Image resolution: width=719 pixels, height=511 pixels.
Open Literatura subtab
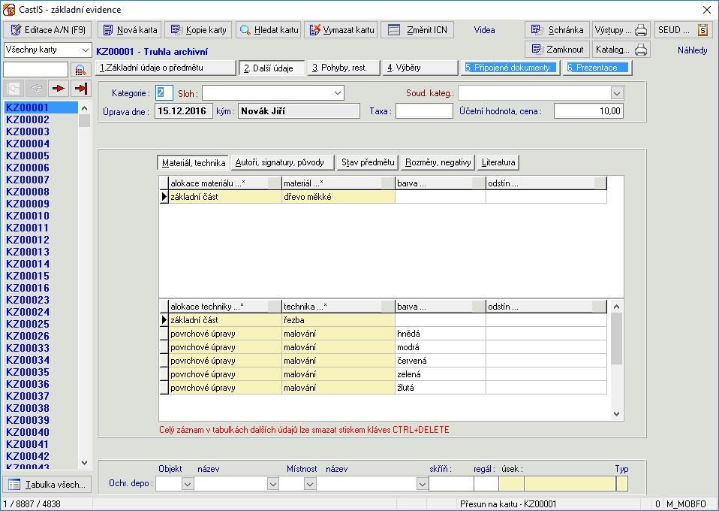point(498,162)
